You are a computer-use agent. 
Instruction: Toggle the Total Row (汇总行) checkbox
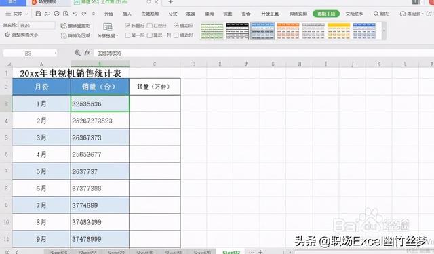pos(150,26)
